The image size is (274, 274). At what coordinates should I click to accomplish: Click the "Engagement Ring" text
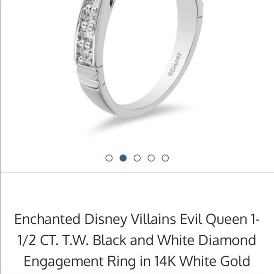coord(80,262)
